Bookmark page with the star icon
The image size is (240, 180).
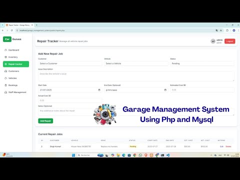[x=221, y=30]
